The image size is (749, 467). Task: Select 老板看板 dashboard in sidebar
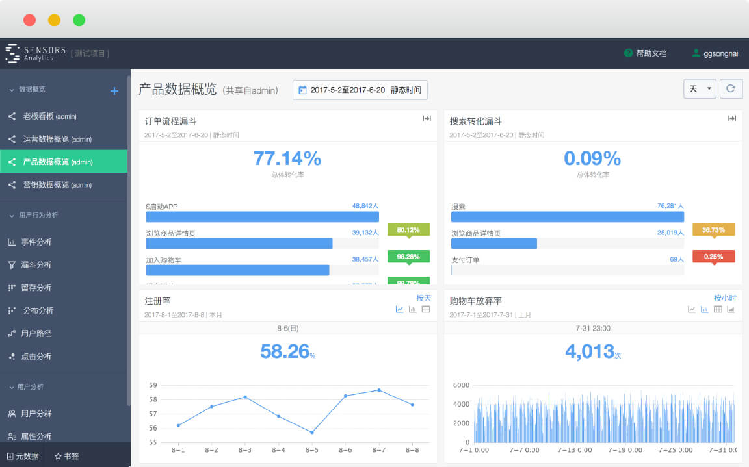49,116
